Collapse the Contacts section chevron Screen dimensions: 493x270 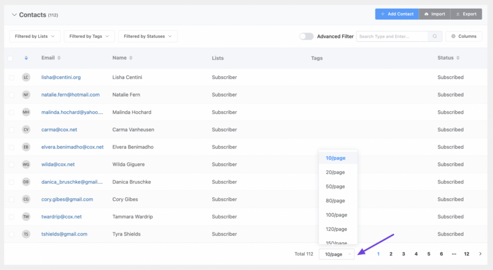[14, 15]
